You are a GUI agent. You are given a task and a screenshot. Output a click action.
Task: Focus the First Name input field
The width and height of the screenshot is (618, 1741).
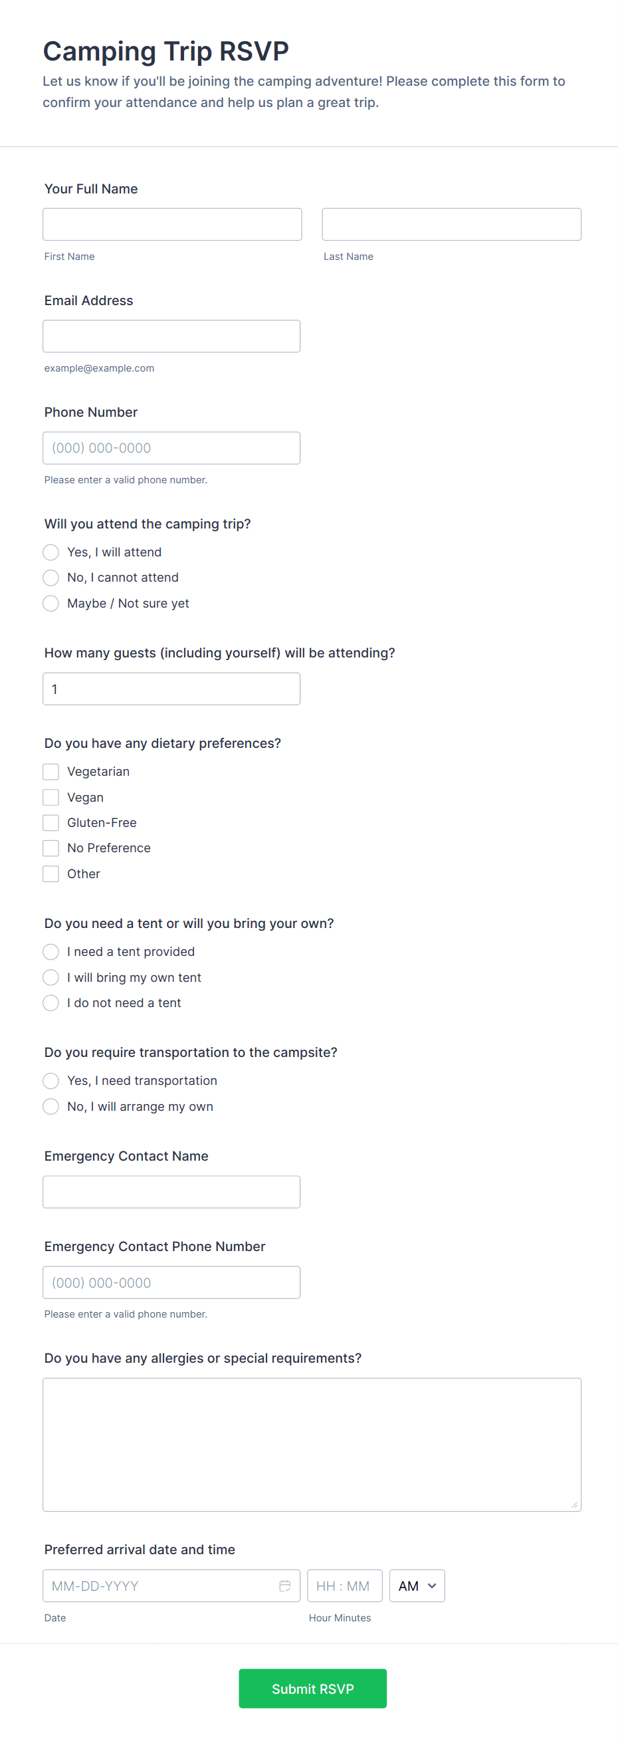tap(172, 225)
